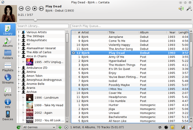Image resolution: width=193 pixels, height=130 pixels.
Task: Select the Amon Tobin artist
Action: pos(34,76)
